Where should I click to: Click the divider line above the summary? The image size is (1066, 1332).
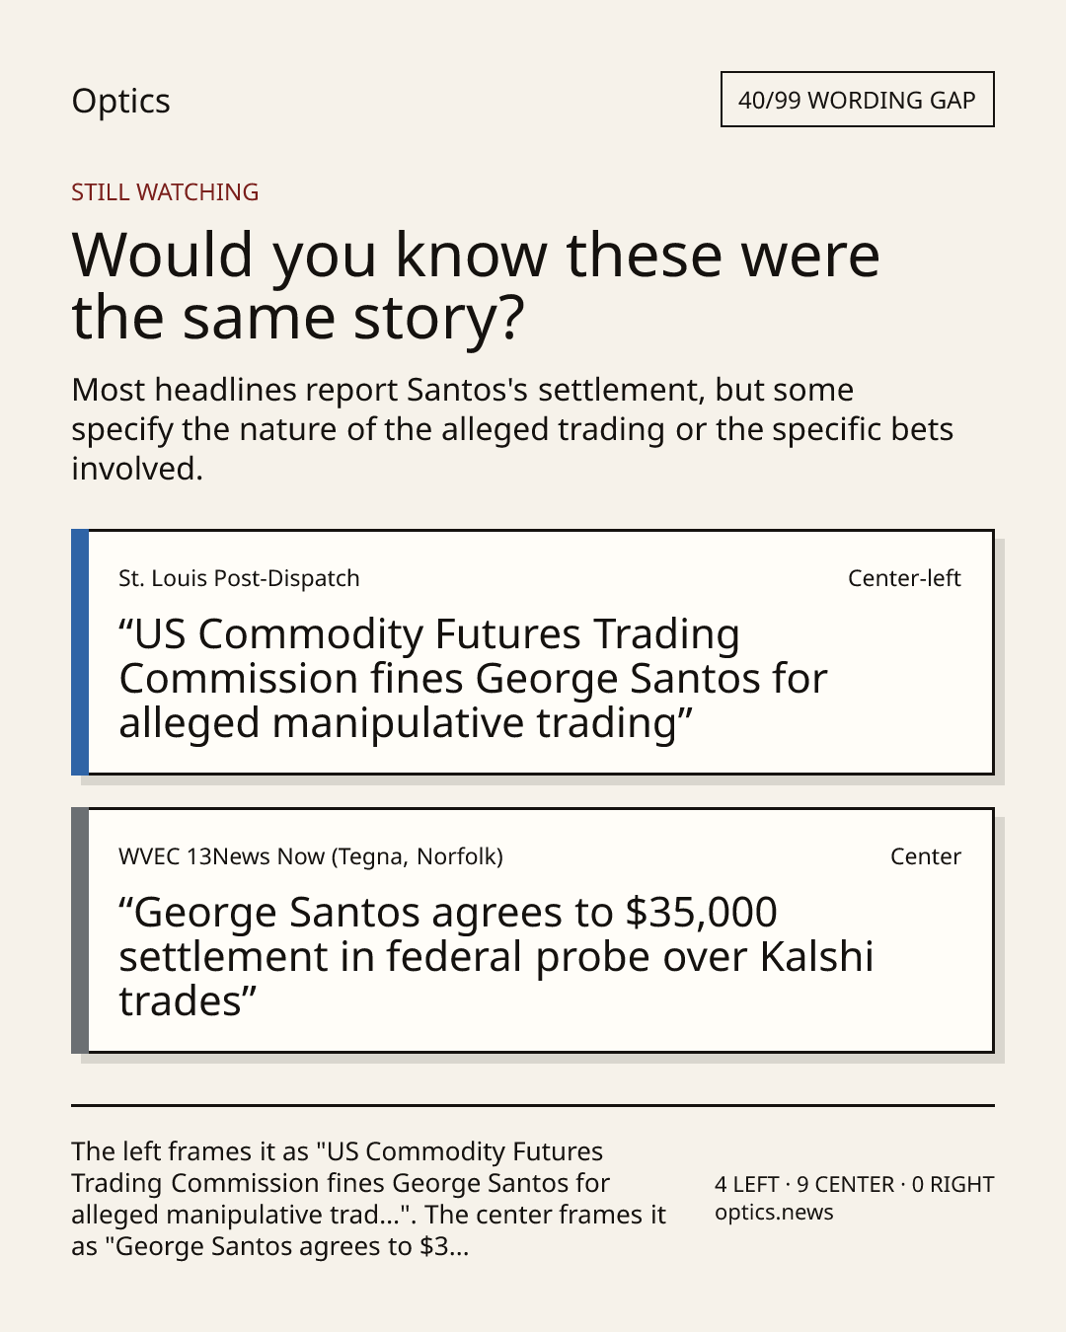coord(533,1105)
